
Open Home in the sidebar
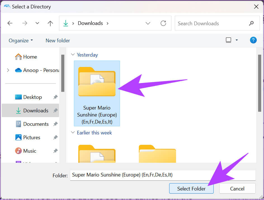coord(26,57)
